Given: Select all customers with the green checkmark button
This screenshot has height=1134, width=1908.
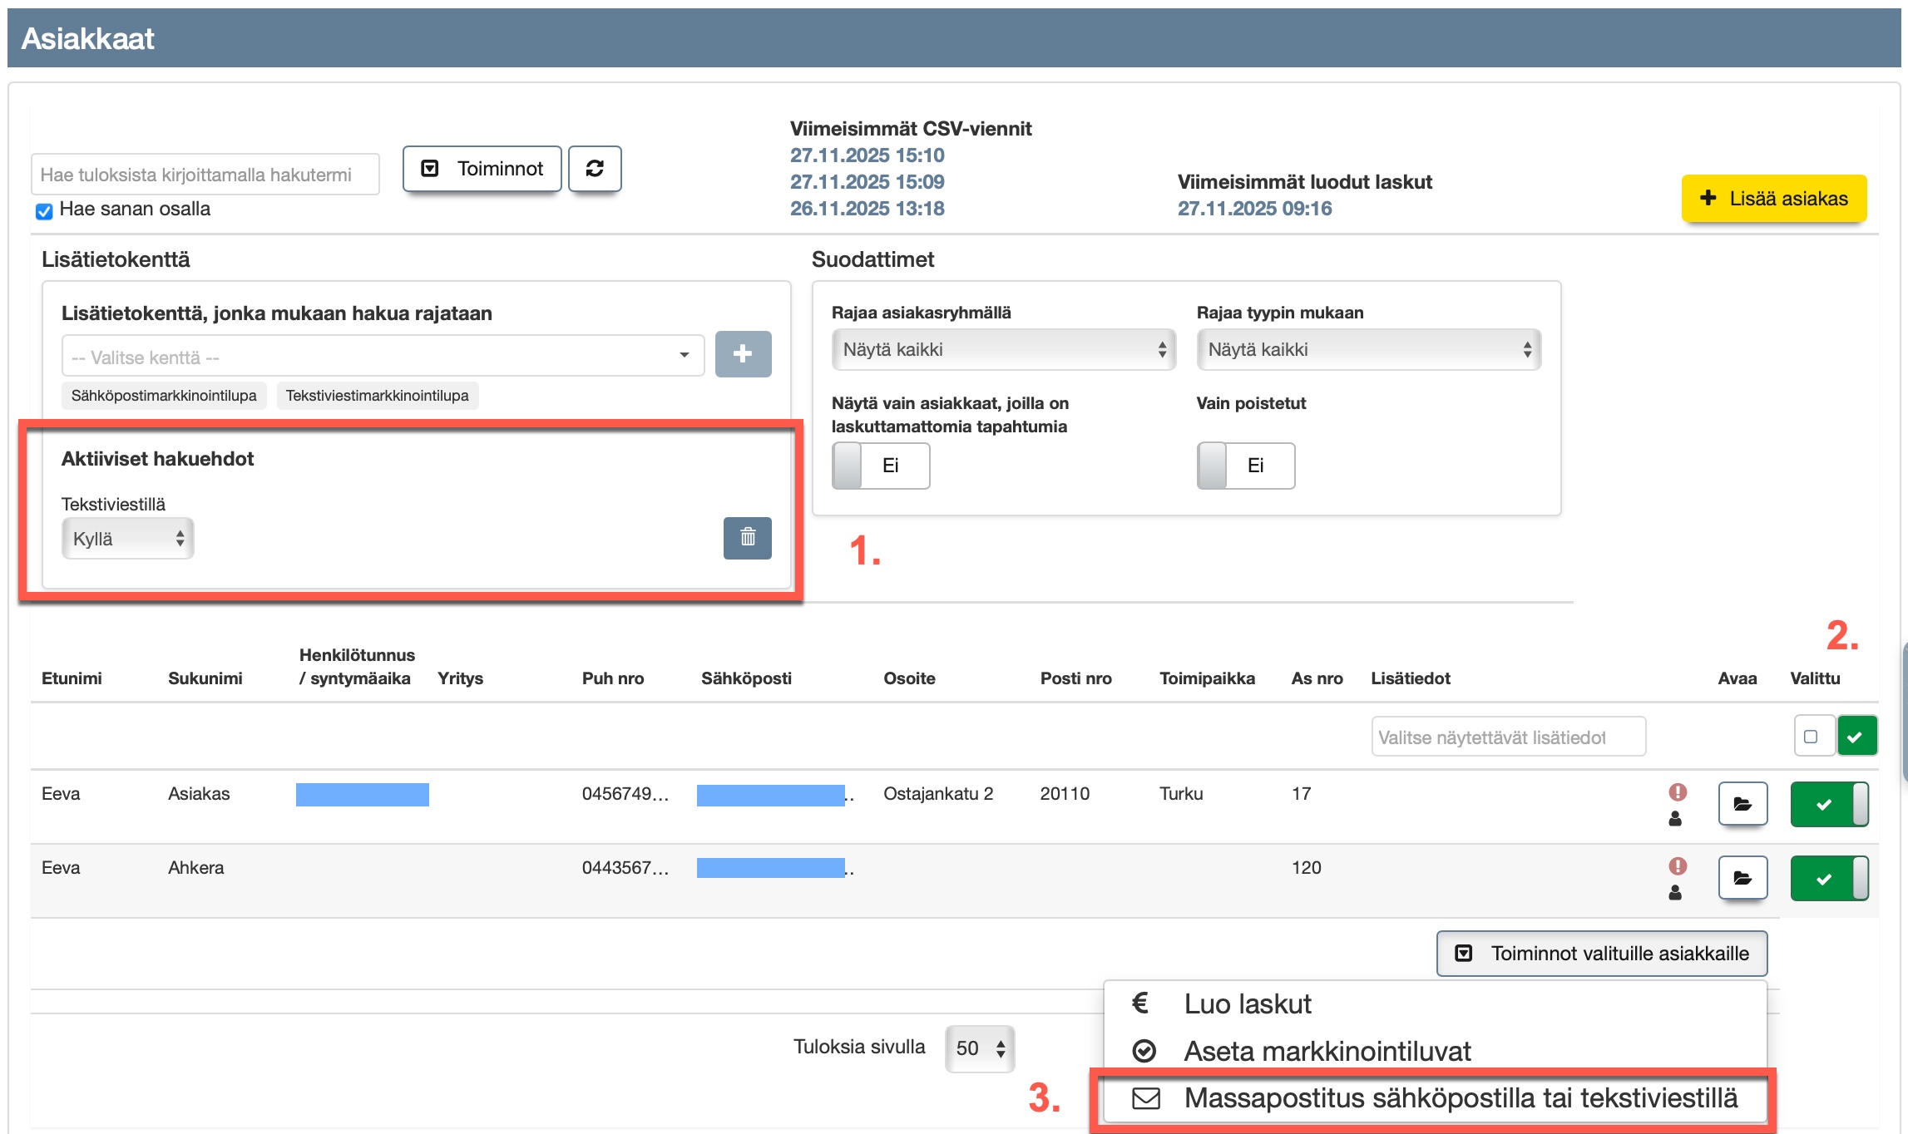Looking at the screenshot, I should [x=1856, y=737].
